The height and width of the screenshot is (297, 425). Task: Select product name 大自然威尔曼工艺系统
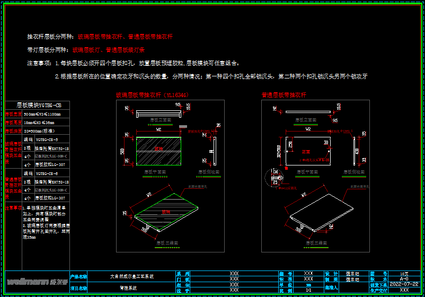[x=132, y=276]
